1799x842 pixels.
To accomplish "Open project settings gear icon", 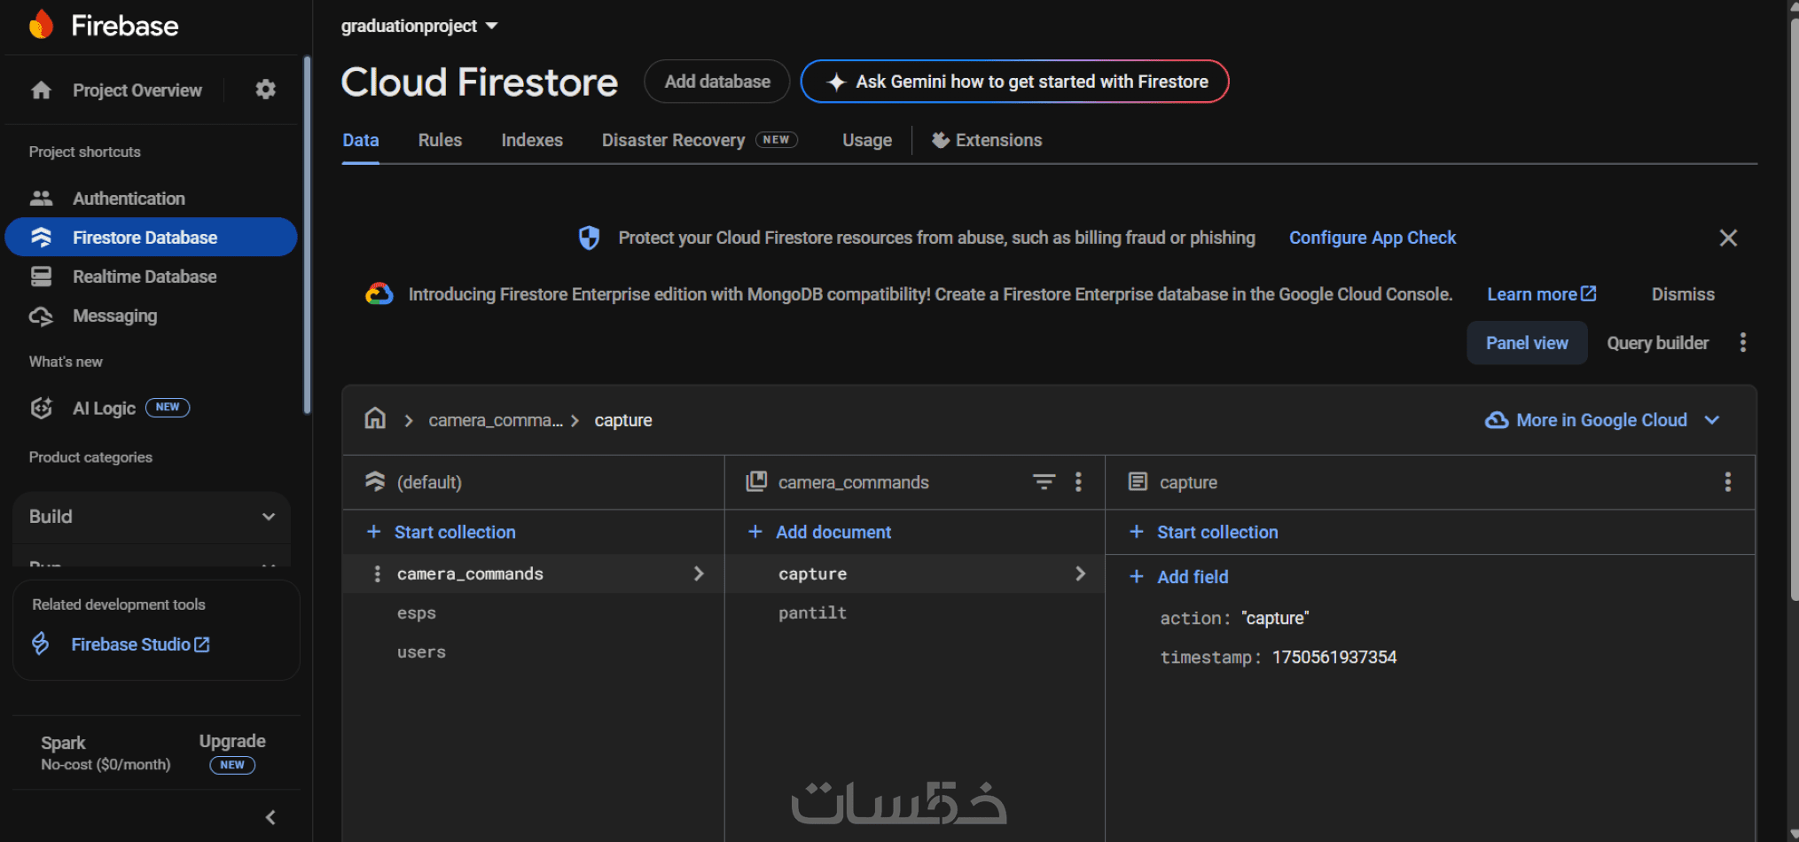I will click(265, 90).
